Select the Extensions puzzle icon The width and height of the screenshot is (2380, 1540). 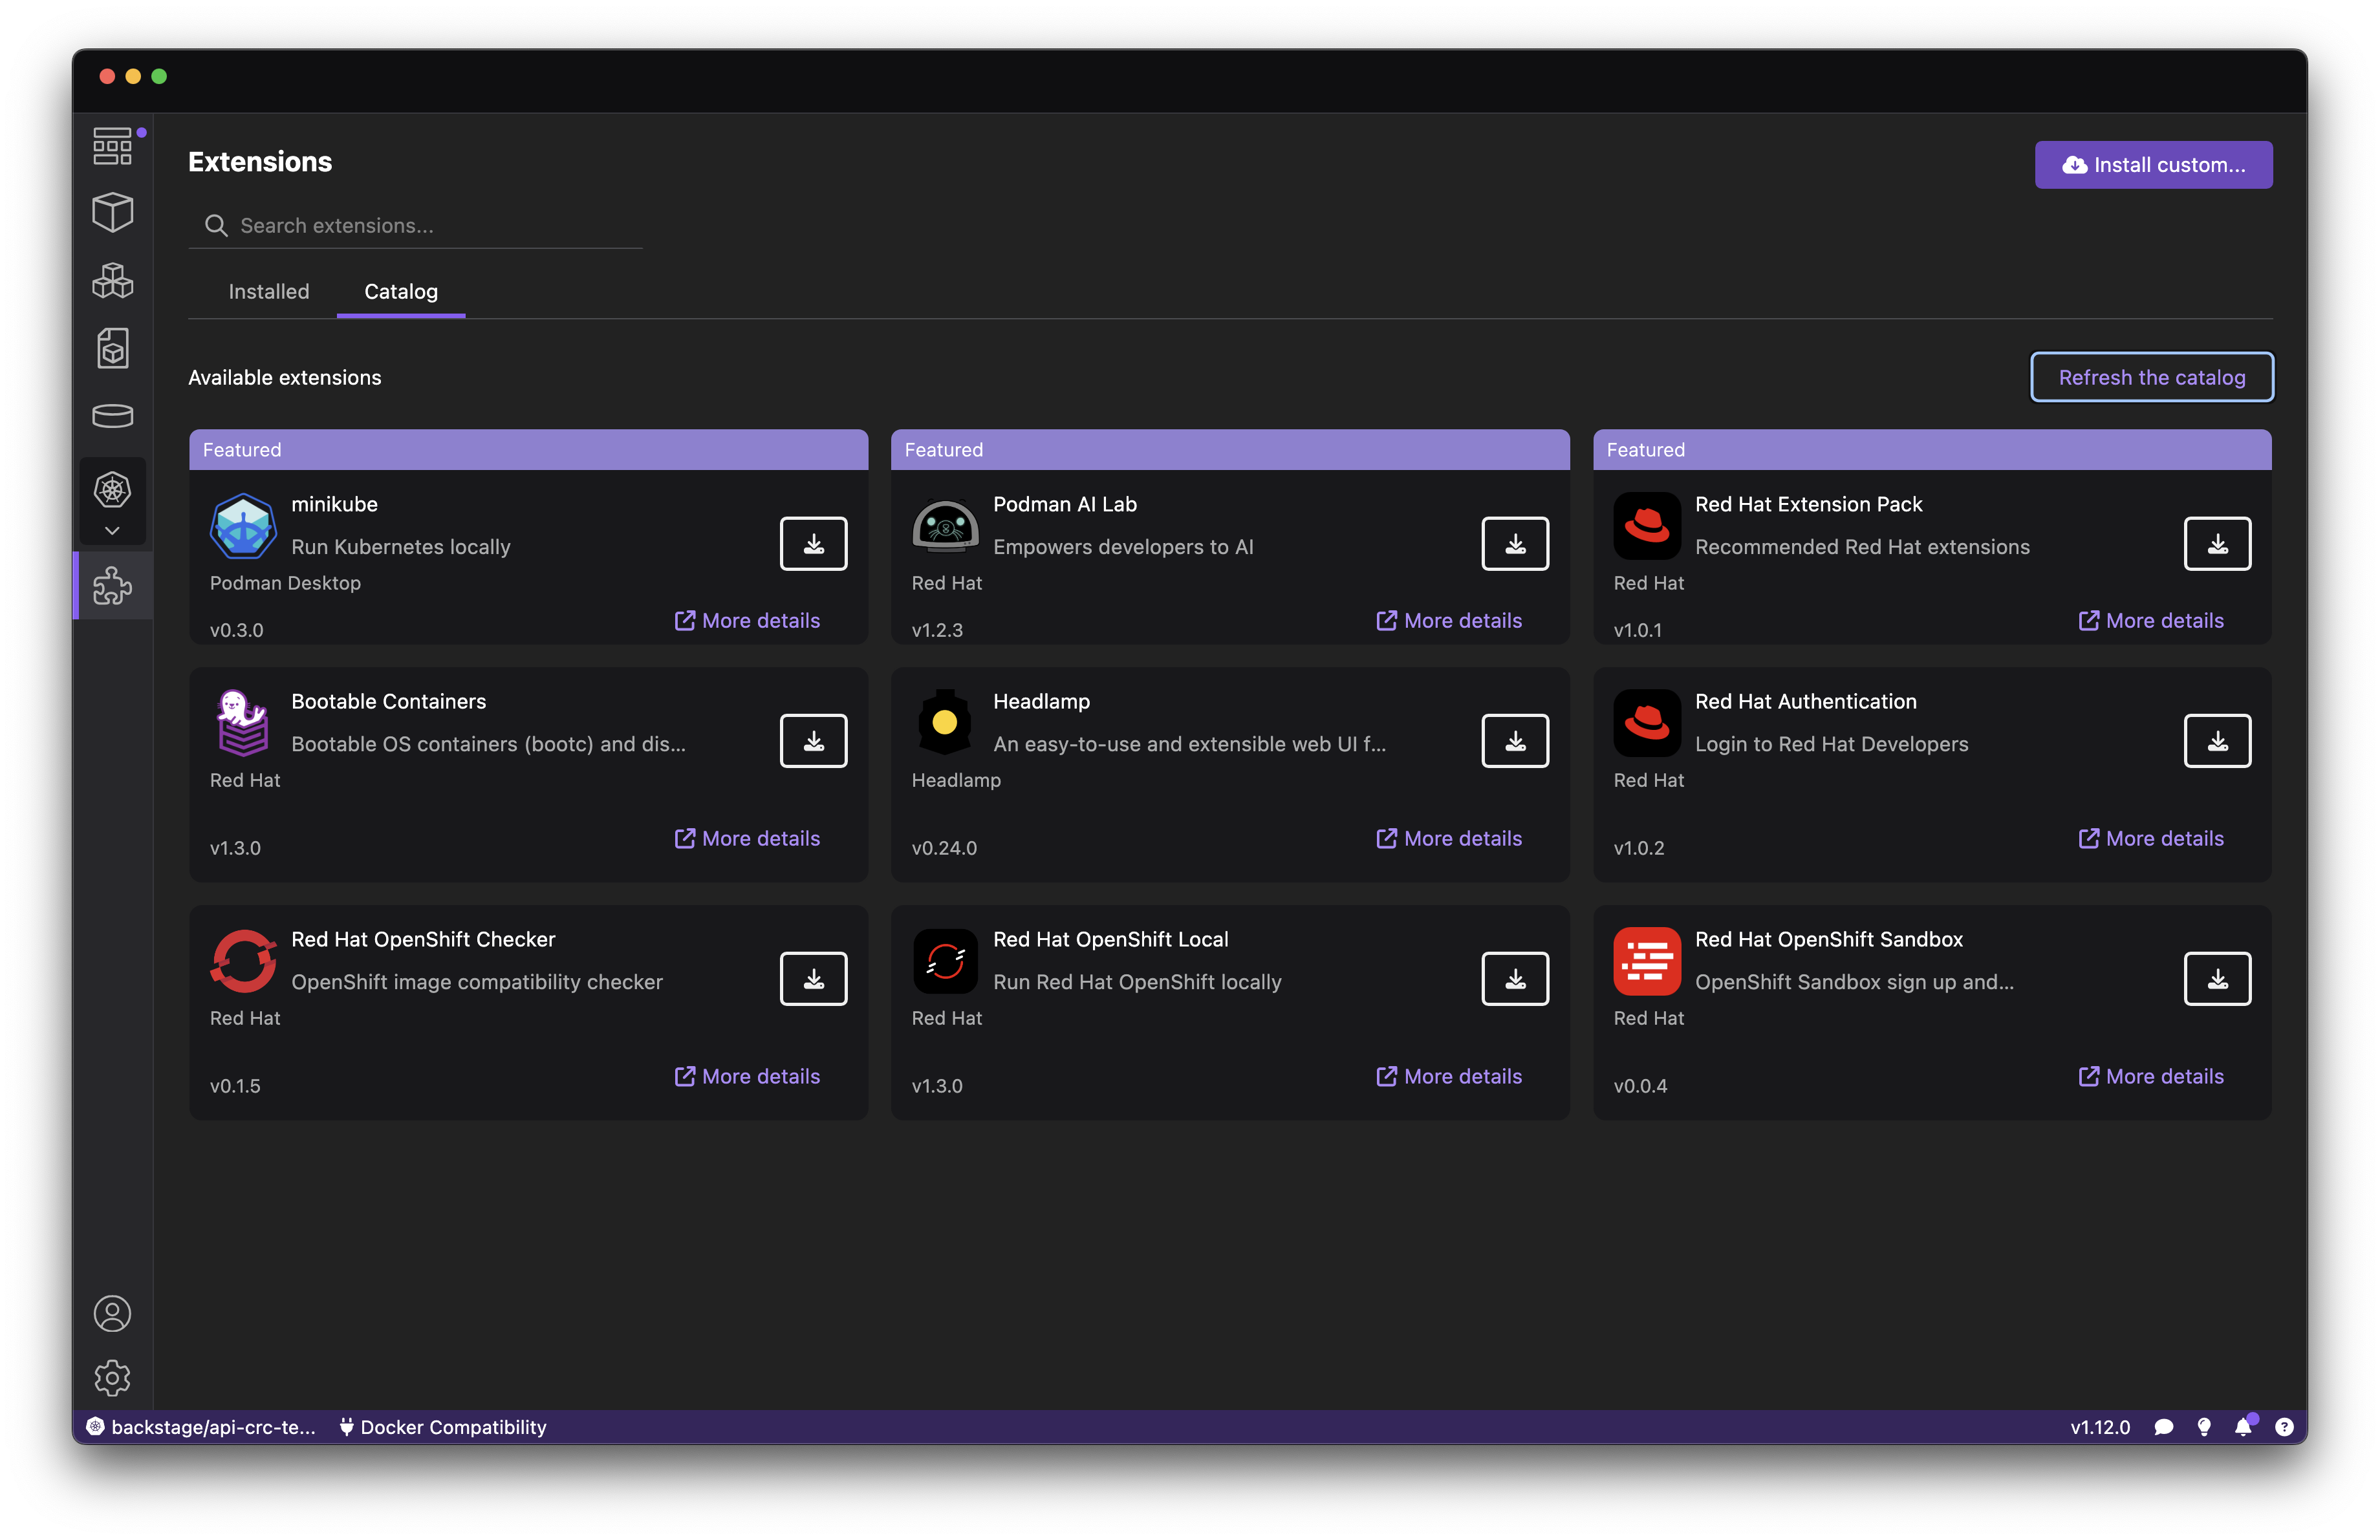[112, 586]
